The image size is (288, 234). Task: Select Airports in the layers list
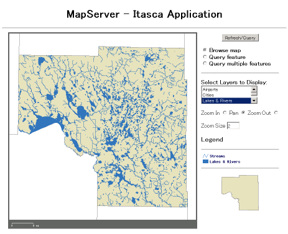click(226, 89)
